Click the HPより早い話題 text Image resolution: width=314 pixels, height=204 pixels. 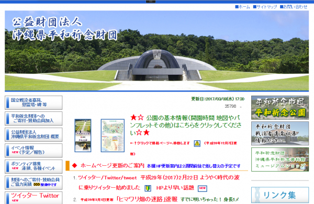pos(175,188)
